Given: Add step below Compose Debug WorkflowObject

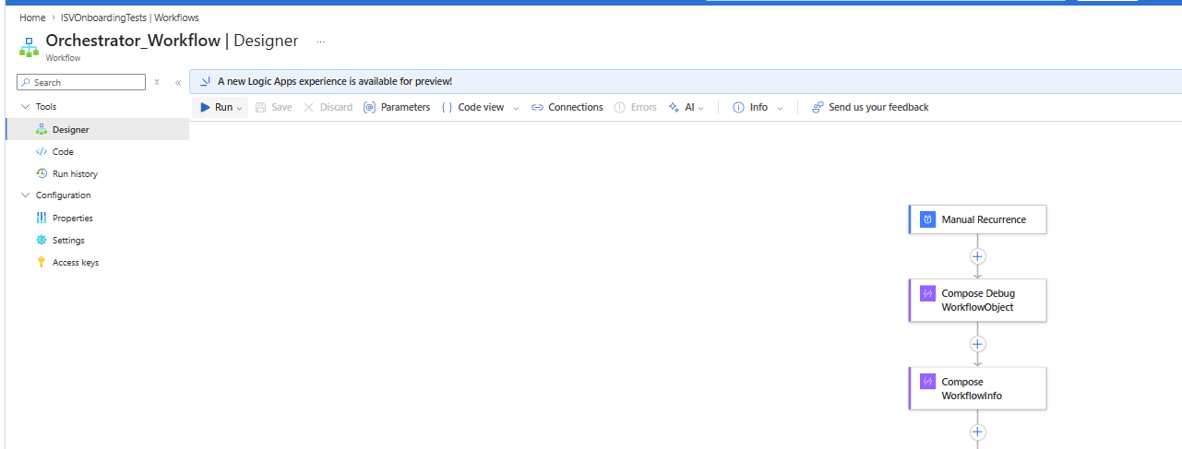Looking at the screenshot, I should [x=978, y=344].
